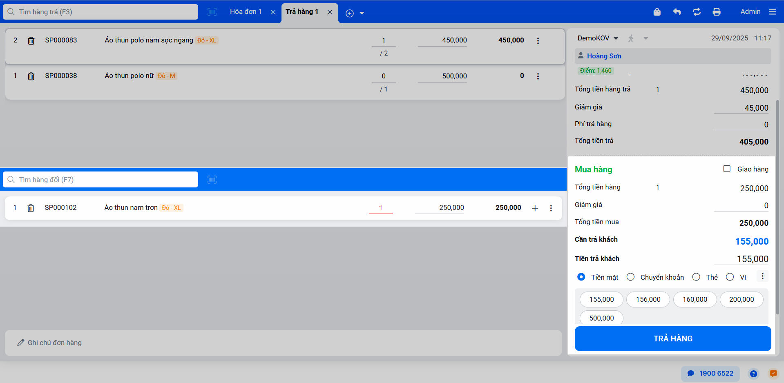Click the Điểm: 1,460 points badge
The height and width of the screenshot is (383, 784).
[x=596, y=71]
